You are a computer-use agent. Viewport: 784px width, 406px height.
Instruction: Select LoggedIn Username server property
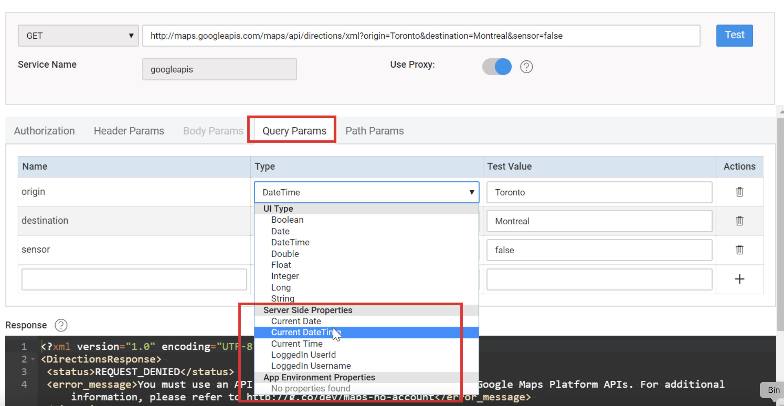click(311, 366)
